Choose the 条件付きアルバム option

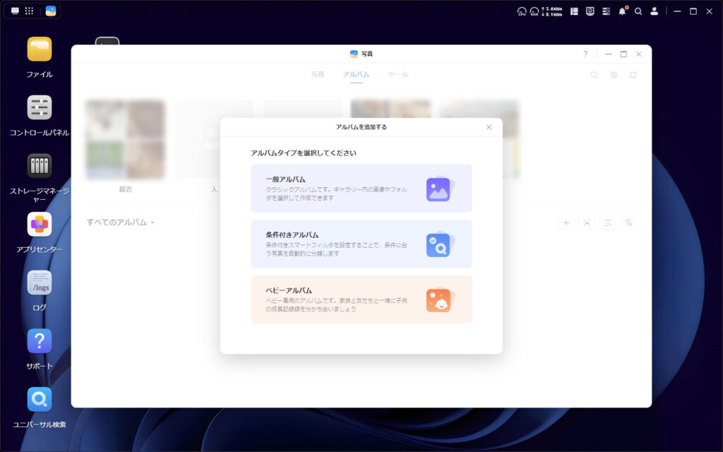click(x=361, y=244)
